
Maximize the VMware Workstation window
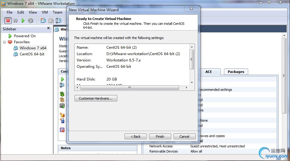(x=269, y=2)
